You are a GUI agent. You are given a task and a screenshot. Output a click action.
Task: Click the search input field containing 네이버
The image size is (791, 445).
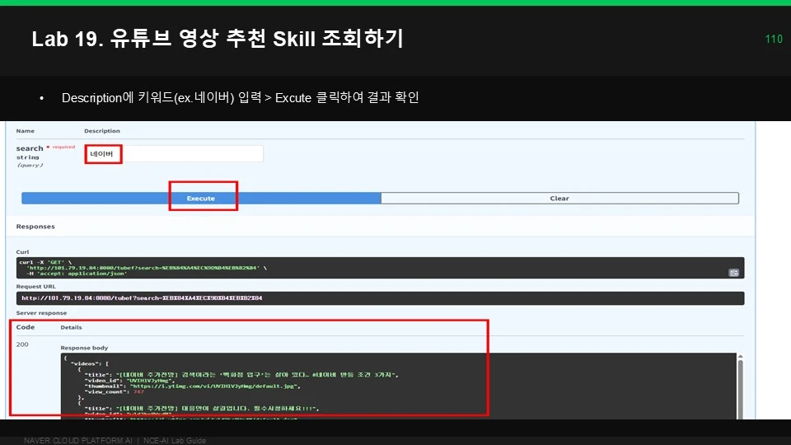click(174, 154)
